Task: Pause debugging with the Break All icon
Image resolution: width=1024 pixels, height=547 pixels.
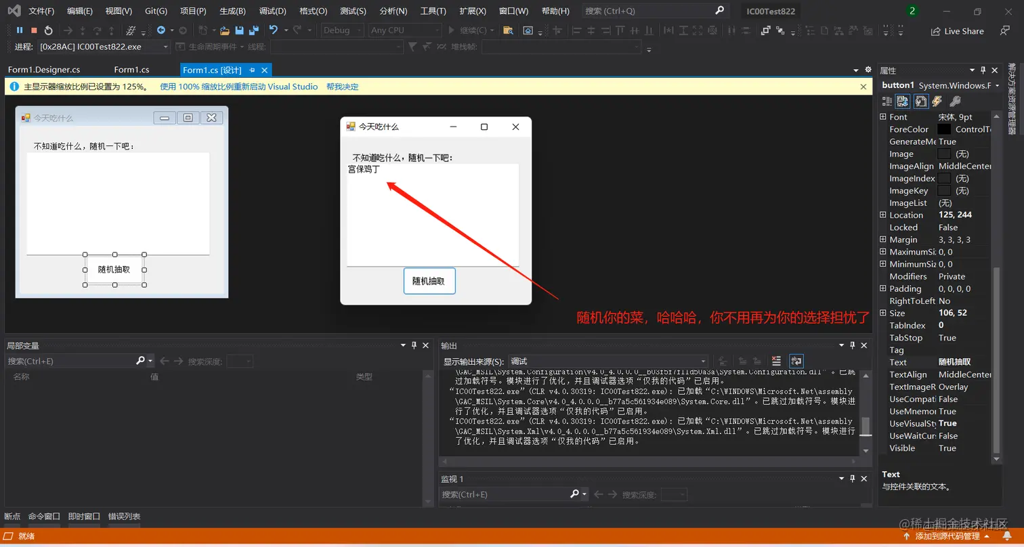Action: tap(20, 30)
